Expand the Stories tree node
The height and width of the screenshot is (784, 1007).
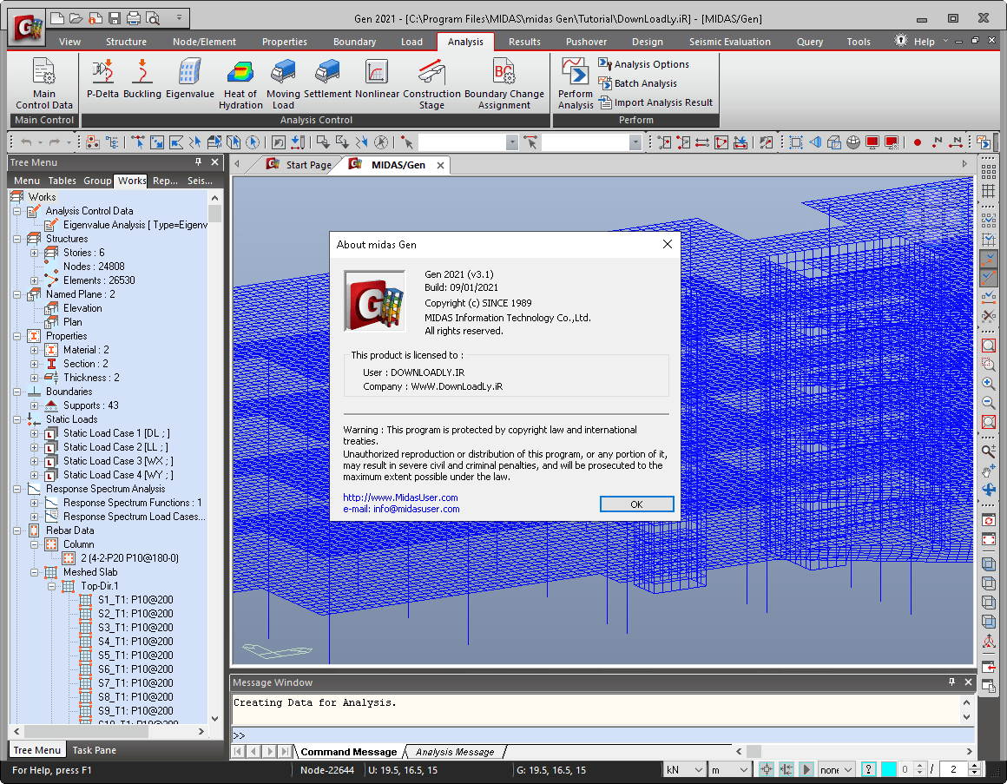pos(35,253)
